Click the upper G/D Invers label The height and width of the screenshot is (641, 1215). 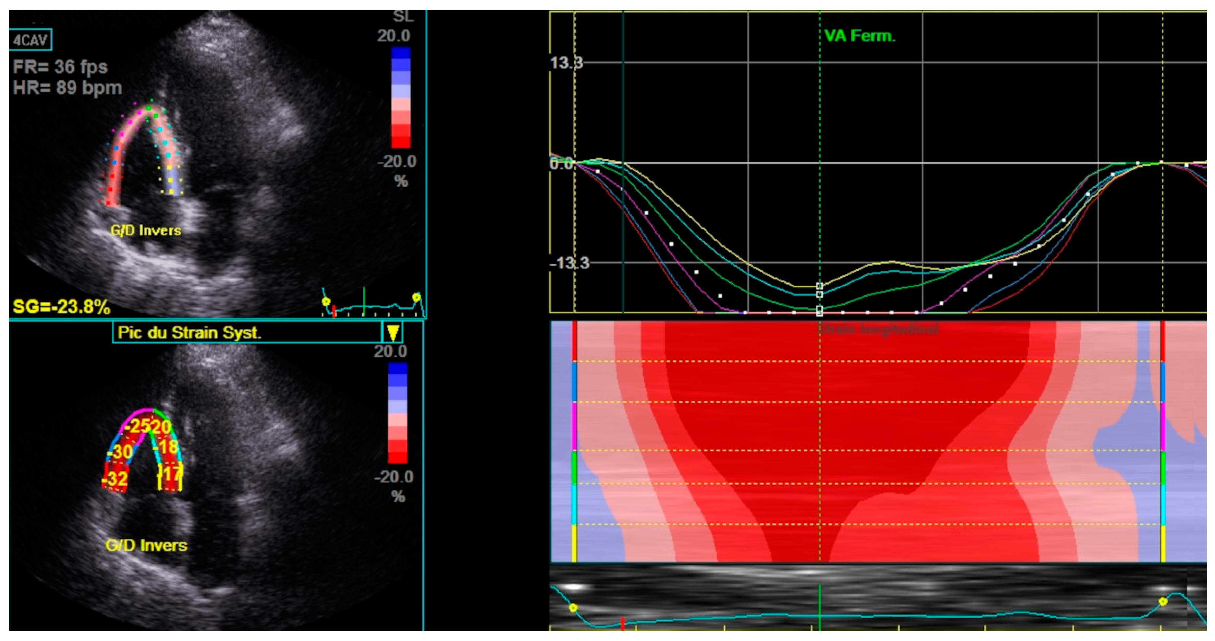point(146,231)
